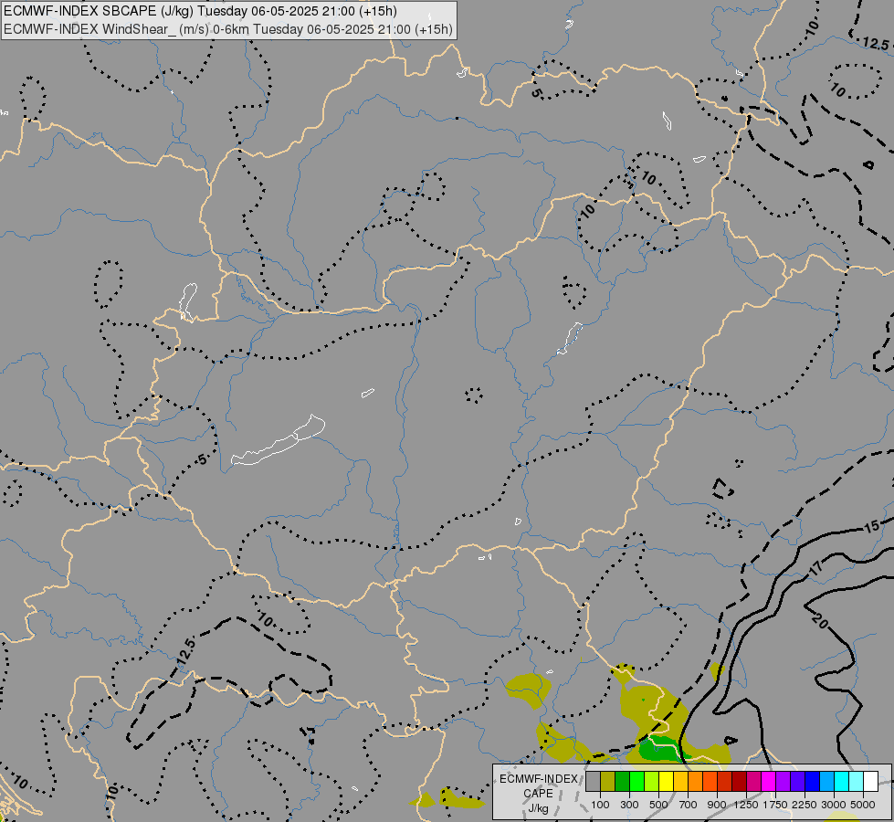Select the dark red legend swatch

point(740,781)
